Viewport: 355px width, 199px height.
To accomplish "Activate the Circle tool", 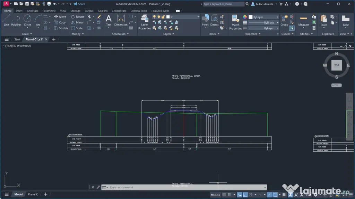I will pyautogui.click(x=27, y=20).
